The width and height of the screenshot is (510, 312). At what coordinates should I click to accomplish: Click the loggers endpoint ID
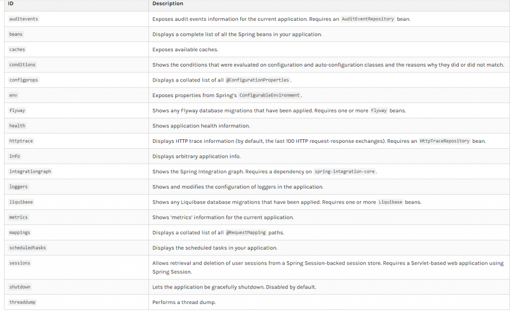[18, 187]
